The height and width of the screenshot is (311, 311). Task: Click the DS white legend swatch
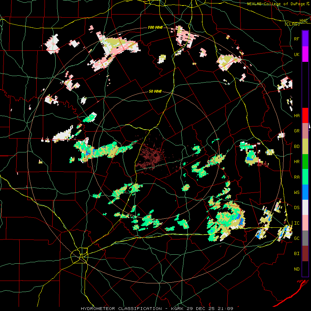[x=305, y=207]
